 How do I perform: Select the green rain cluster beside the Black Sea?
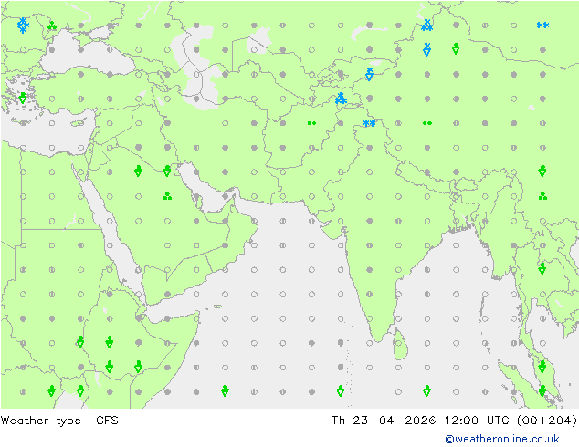click(x=52, y=26)
